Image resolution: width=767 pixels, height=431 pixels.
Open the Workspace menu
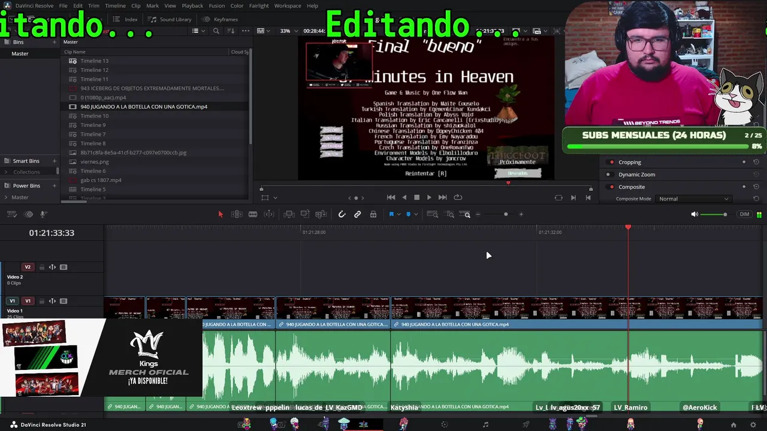coord(288,5)
